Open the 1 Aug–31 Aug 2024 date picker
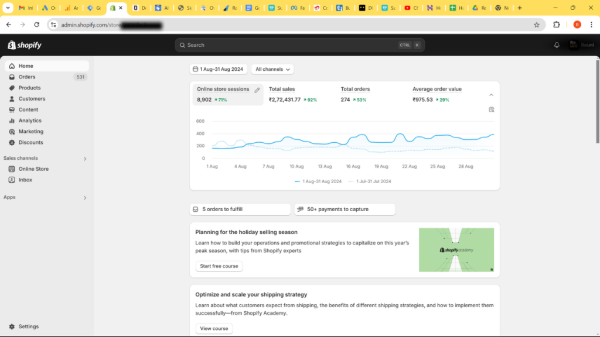This screenshot has width=600, height=337. click(219, 69)
